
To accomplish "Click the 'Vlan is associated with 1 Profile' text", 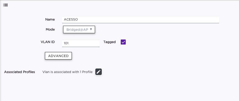I will [x=67, y=72].
